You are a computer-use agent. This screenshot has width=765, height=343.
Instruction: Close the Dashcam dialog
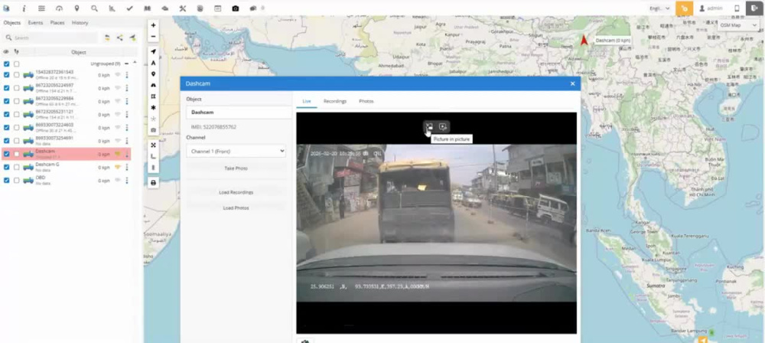click(x=573, y=83)
